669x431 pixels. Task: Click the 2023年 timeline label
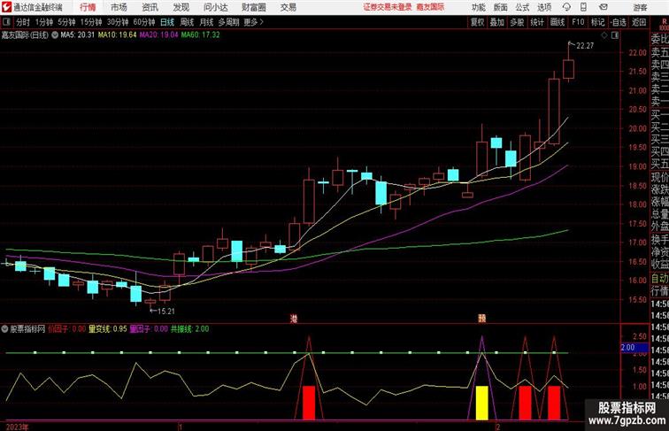click(x=18, y=427)
